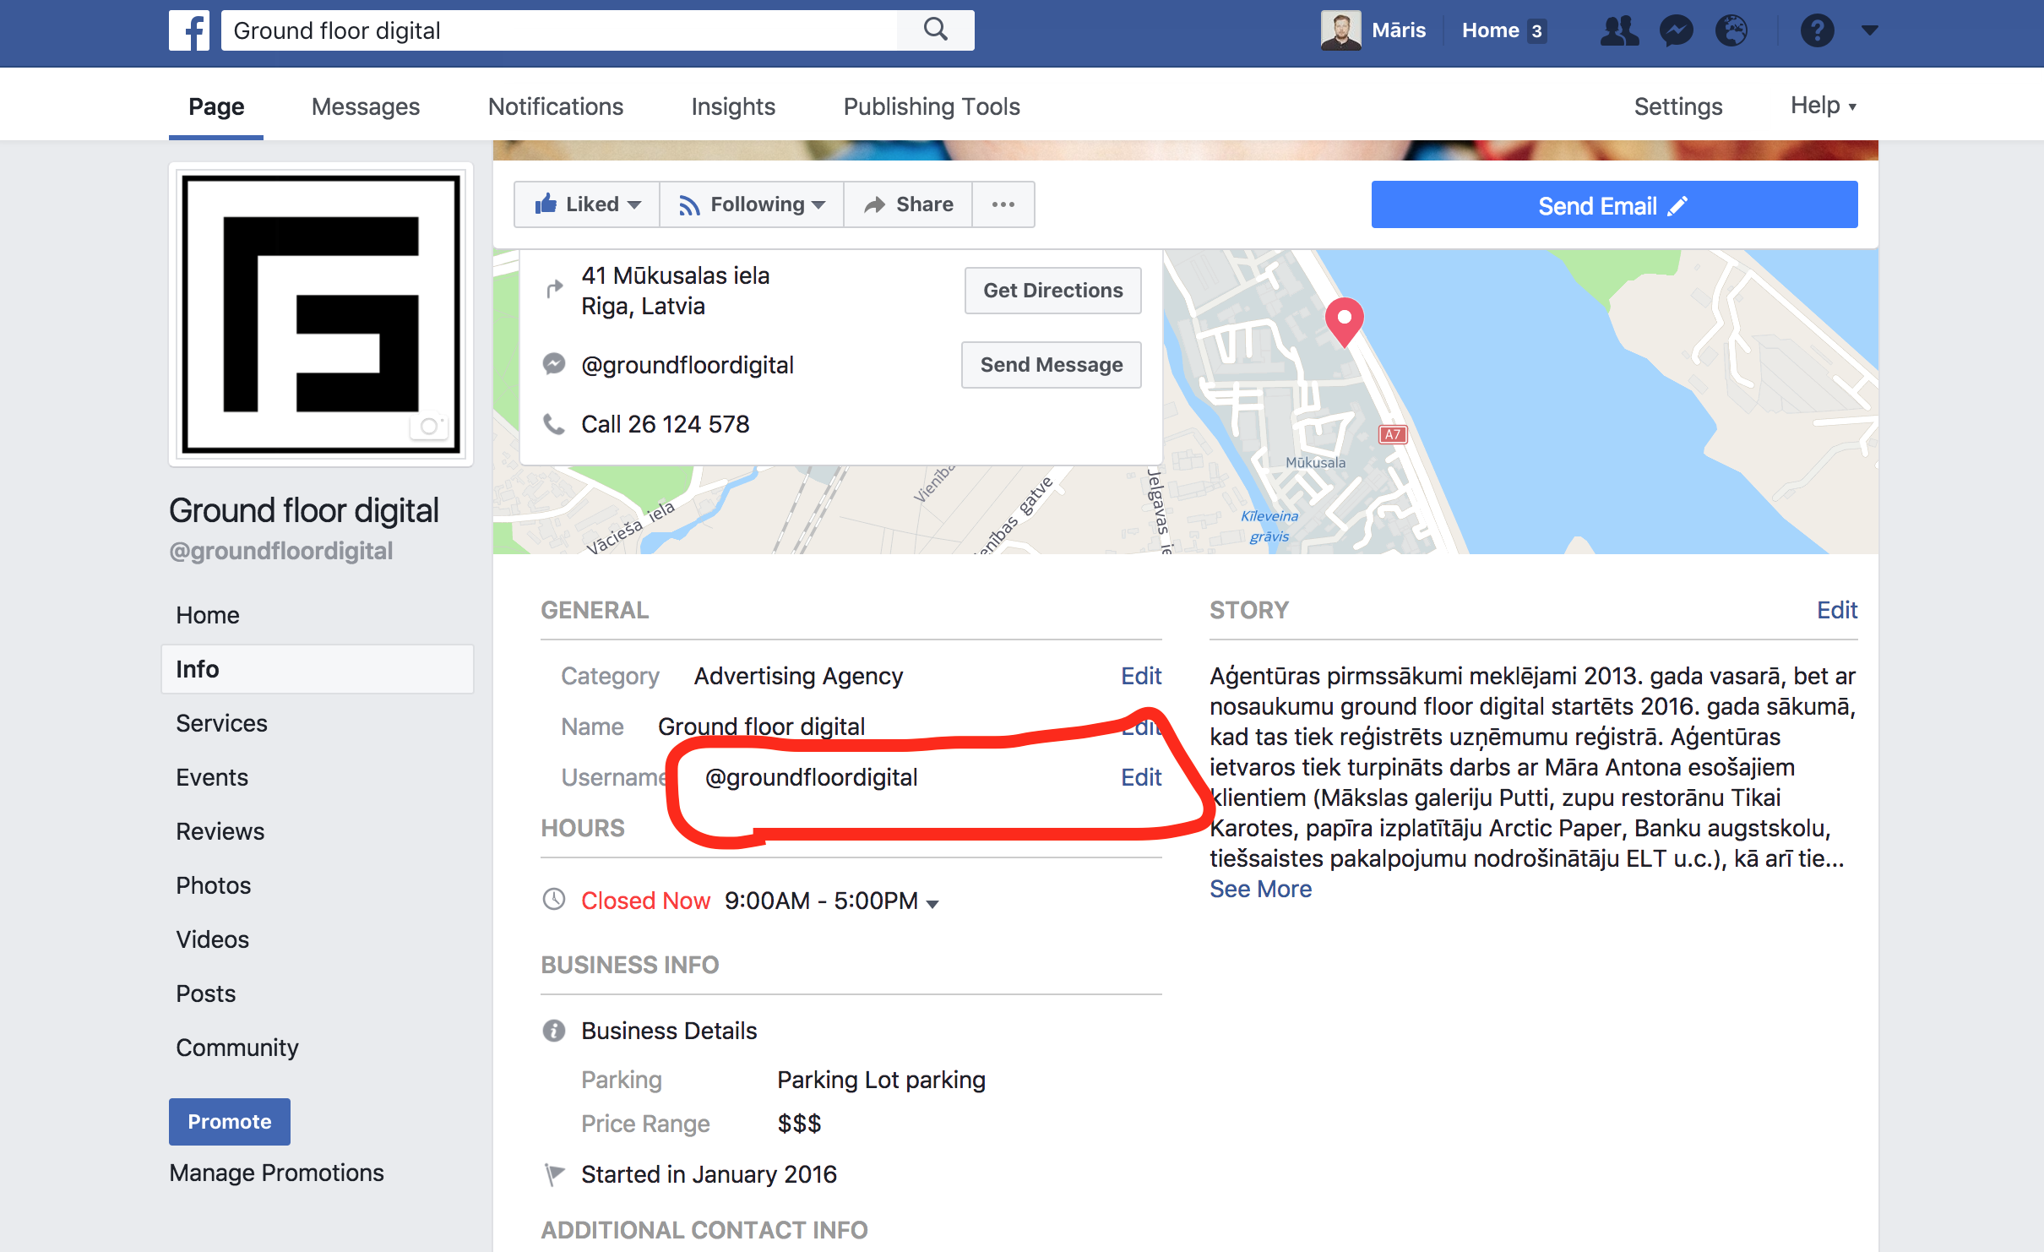This screenshot has height=1252, width=2044.
Task: Switch to the Page tab
Action: tap(216, 106)
